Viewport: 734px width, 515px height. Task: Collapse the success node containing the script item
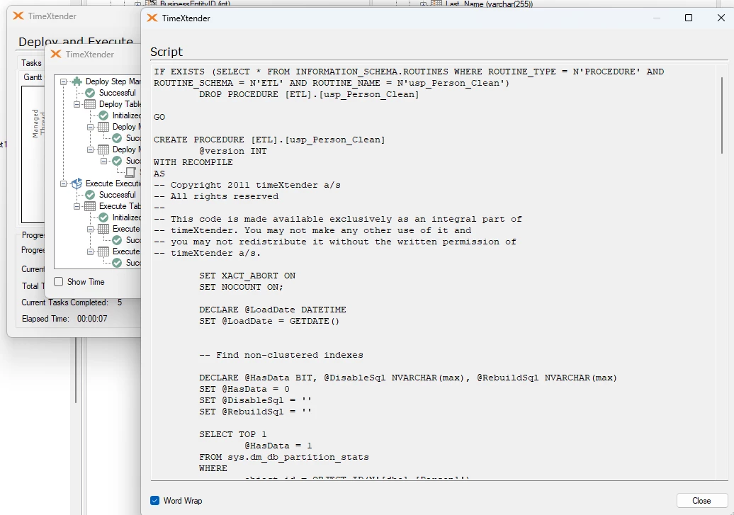coord(104,161)
